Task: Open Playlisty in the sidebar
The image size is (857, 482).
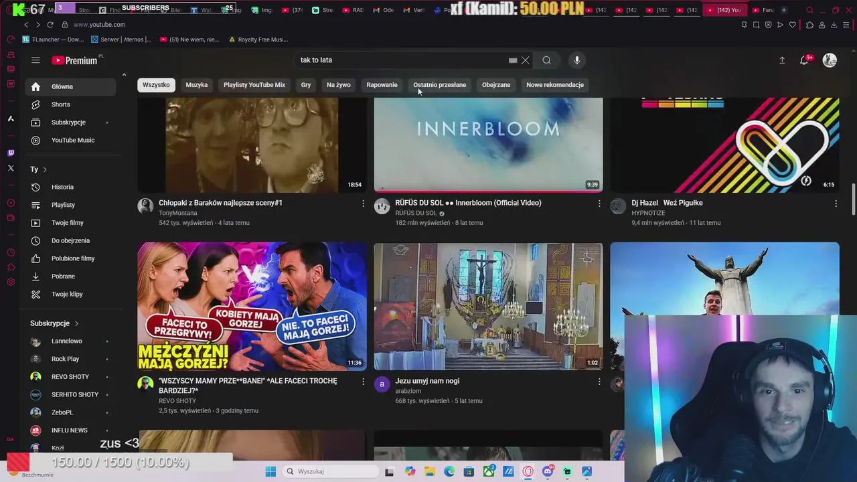Action: [x=72, y=205]
